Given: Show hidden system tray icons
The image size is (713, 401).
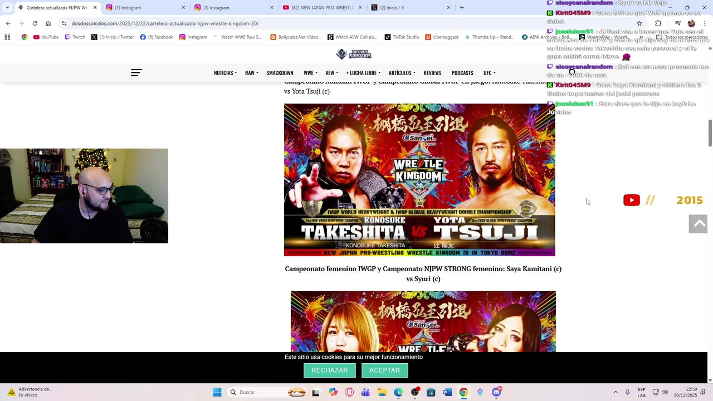Looking at the screenshot, I should point(616,392).
